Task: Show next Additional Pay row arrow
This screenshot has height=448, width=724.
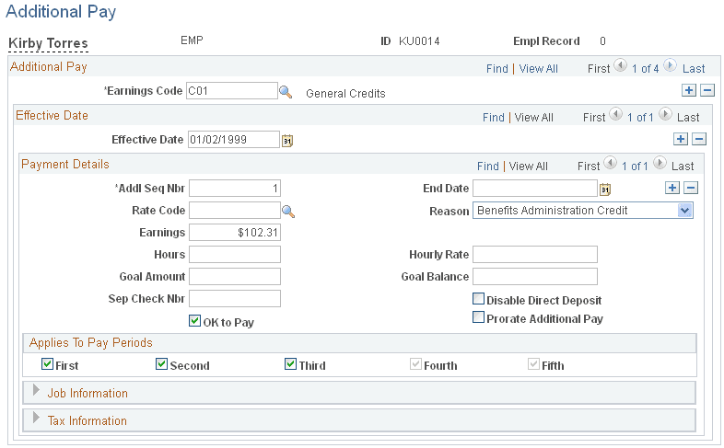Action: click(x=670, y=65)
